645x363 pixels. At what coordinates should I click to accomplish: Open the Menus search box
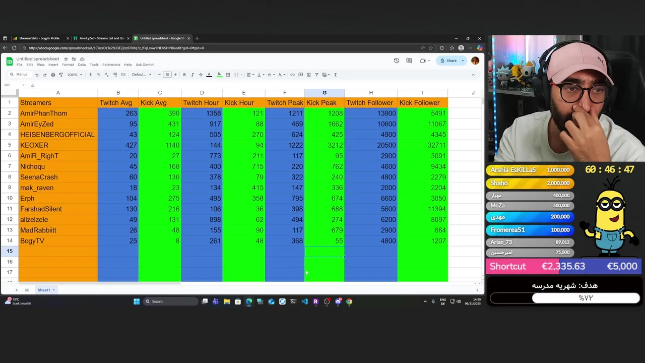[19, 75]
